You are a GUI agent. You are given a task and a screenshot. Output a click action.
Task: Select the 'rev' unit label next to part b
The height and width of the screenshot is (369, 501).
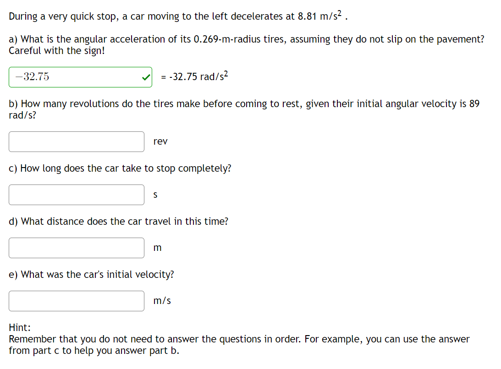click(x=161, y=141)
